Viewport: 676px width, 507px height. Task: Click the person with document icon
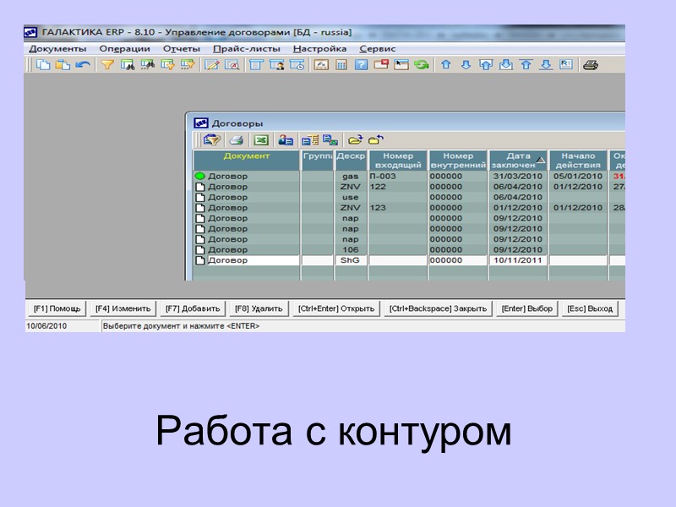(x=286, y=140)
